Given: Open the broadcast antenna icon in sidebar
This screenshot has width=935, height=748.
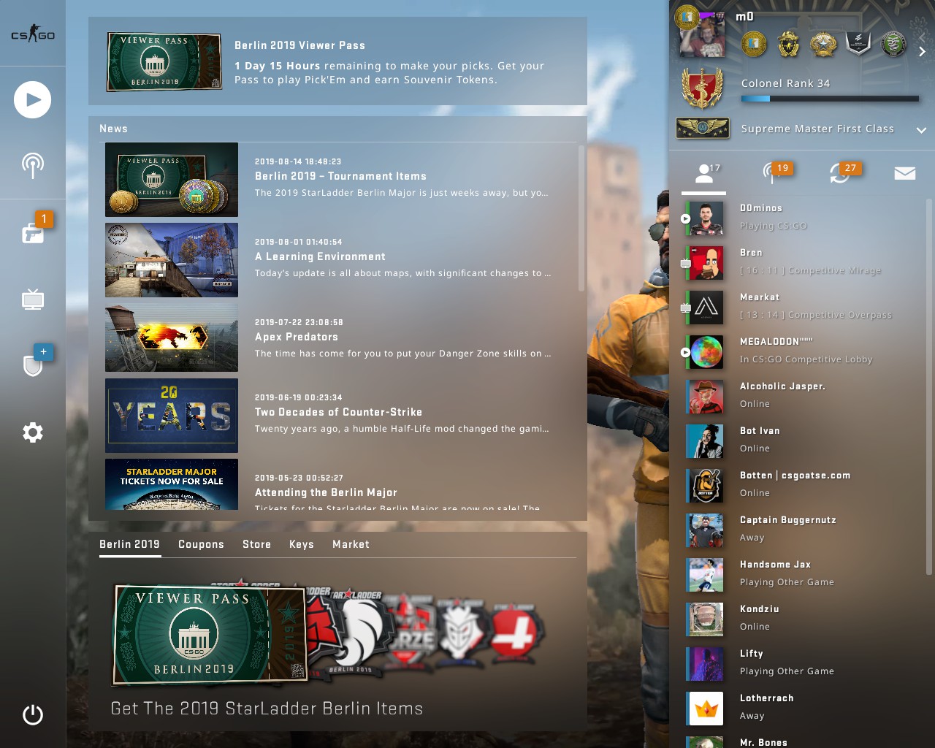Looking at the screenshot, I should pyautogui.click(x=33, y=166).
